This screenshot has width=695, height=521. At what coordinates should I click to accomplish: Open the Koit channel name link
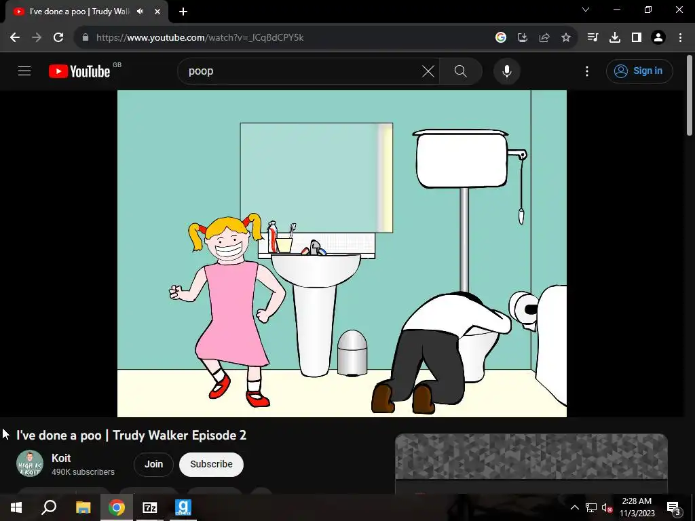coord(61,458)
